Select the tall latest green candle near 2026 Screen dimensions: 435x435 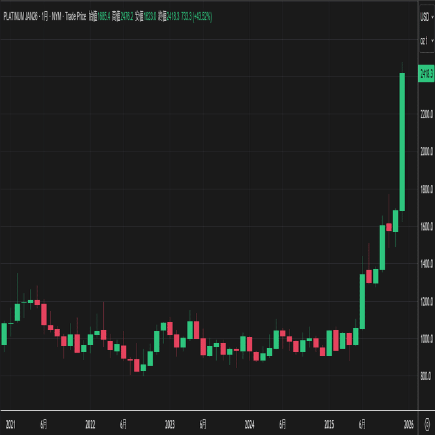pyautogui.click(x=402, y=142)
